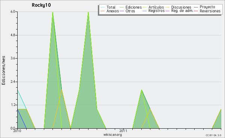Click the 2.4 y-axis value
This screenshot has height=138, width=225.
tap(13, 82)
